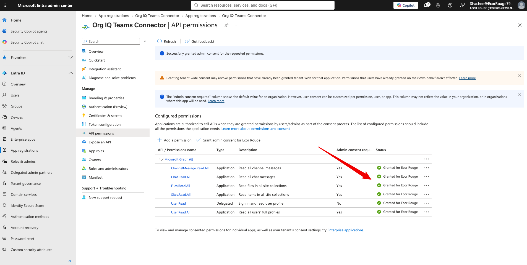The height and width of the screenshot is (265, 527).
Task: Open Groups in the left sidebar
Action: click(x=16, y=106)
